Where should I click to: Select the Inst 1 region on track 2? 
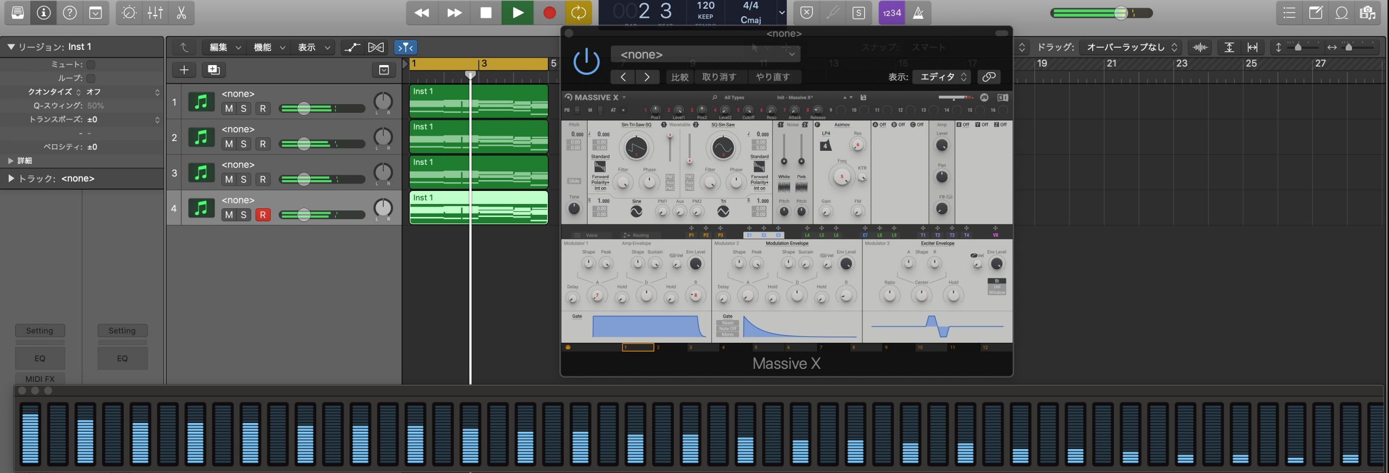479,136
